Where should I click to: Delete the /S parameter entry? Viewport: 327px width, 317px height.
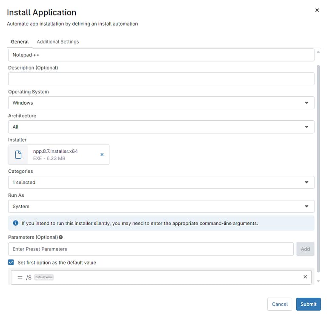tap(305, 277)
